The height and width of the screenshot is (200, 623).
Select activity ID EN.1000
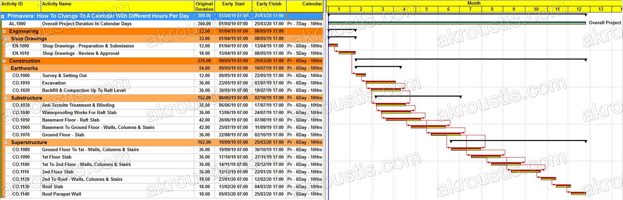[21, 46]
